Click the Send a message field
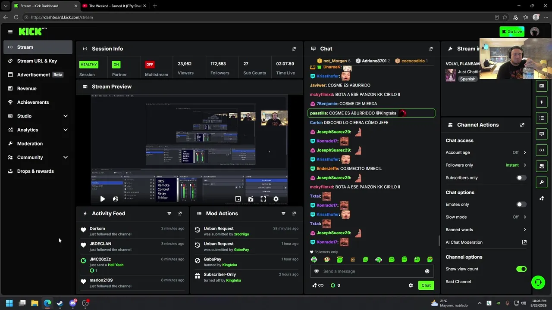Image resolution: width=552 pixels, height=310 pixels. [x=372, y=271]
